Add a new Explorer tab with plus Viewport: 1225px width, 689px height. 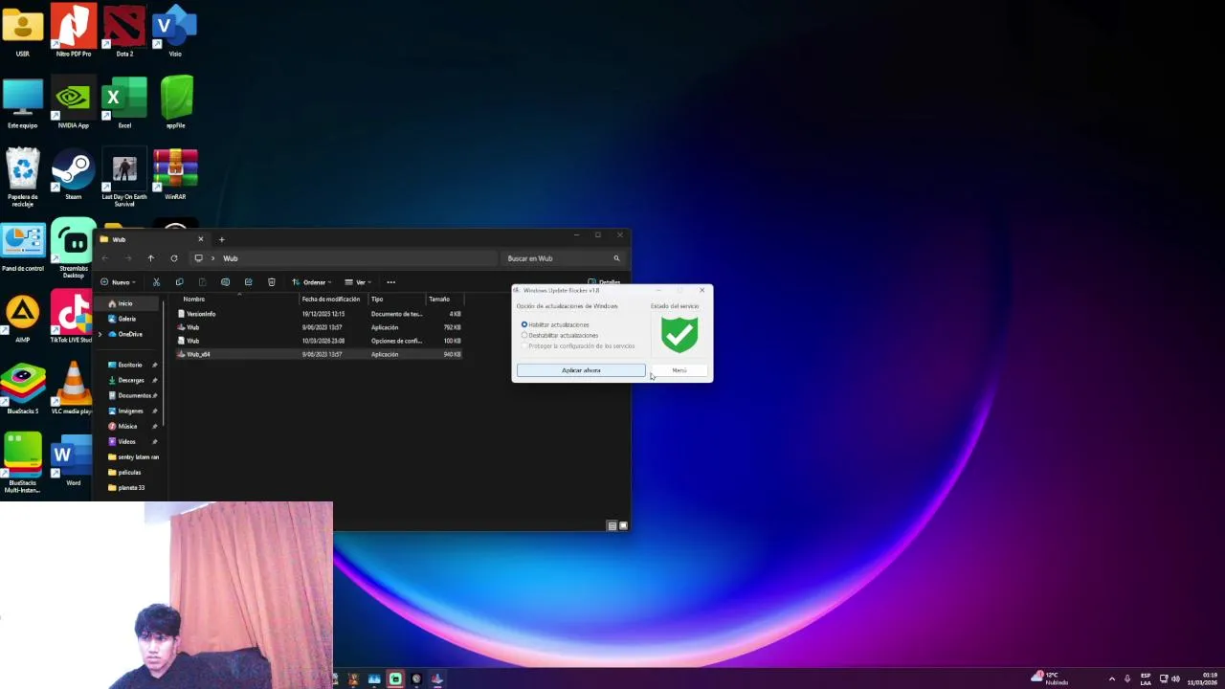coord(221,239)
